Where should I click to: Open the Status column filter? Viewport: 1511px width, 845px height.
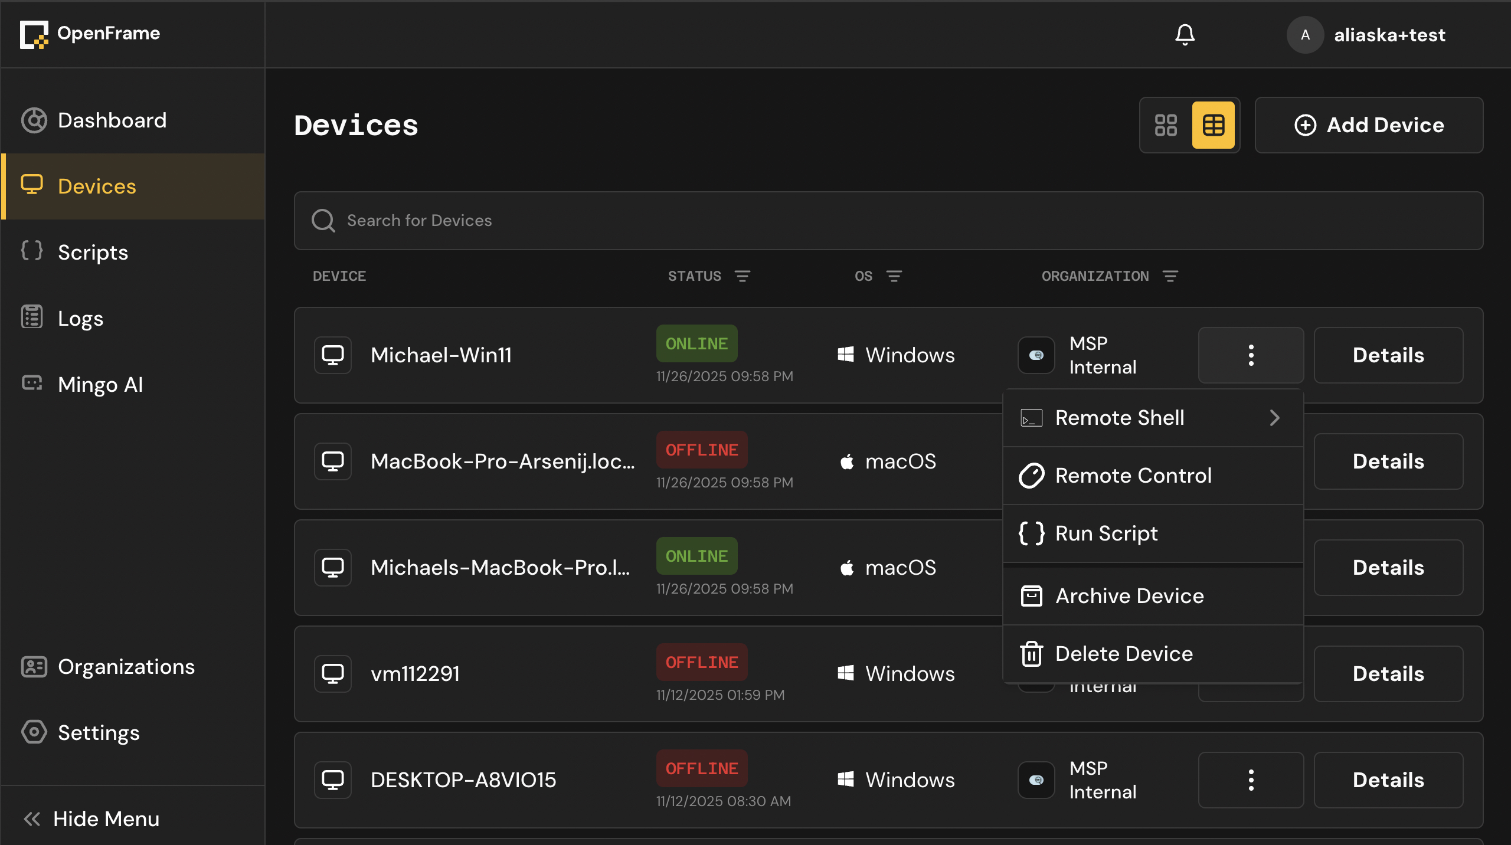click(743, 276)
